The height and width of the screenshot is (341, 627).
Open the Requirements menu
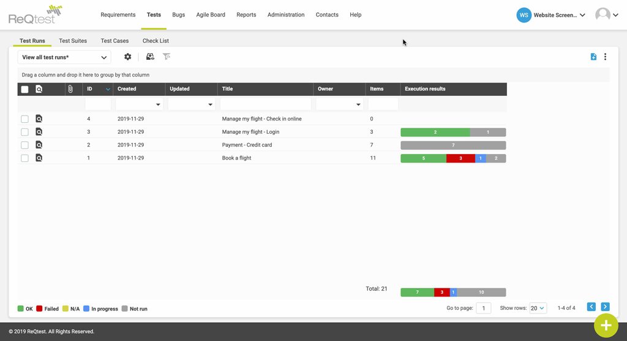pyautogui.click(x=118, y=15)
